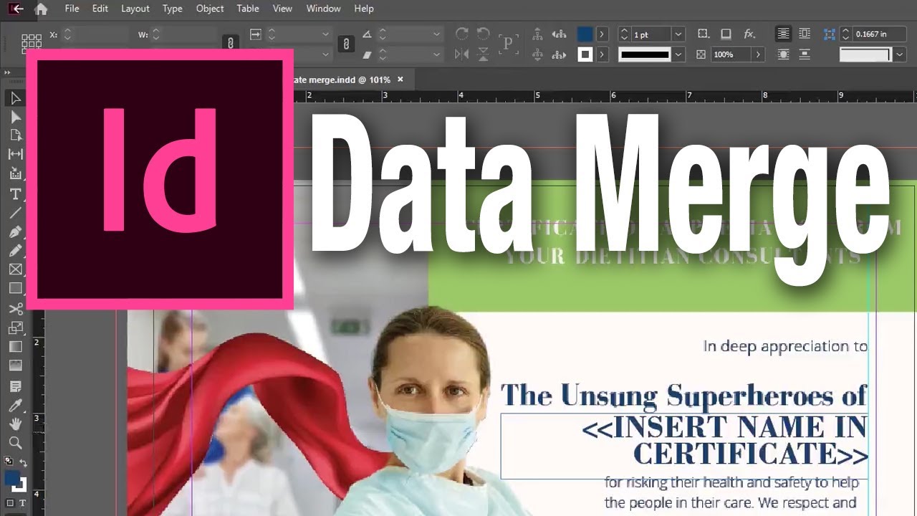Toggle jump object text wrap
Viewport: 917px width, 516px height.
[804, 54]
